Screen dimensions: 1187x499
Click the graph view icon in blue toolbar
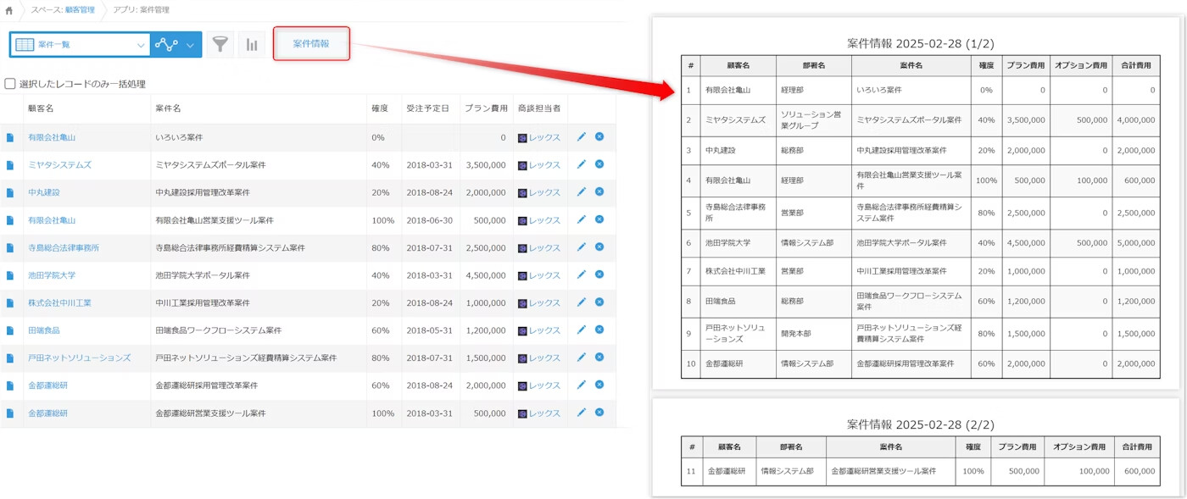pos(166,44)
